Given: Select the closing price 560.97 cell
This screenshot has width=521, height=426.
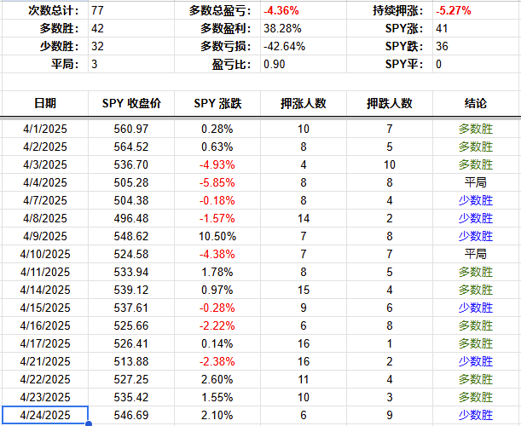Looking at the screenshot, I should tap(130, 129).
